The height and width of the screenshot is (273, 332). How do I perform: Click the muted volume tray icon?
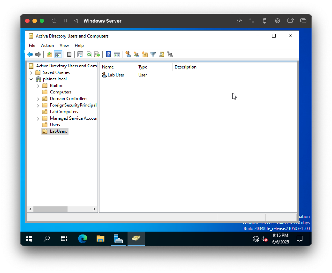(264, 239)
